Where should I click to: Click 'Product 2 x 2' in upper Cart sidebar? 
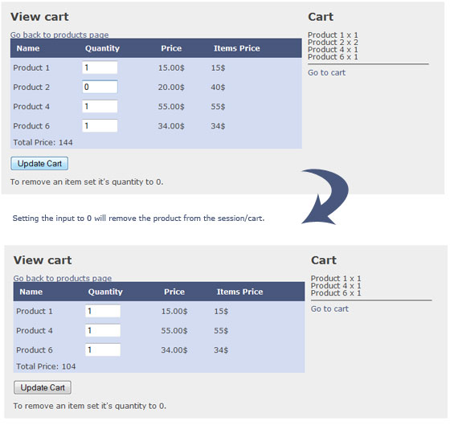pos(333,43)
